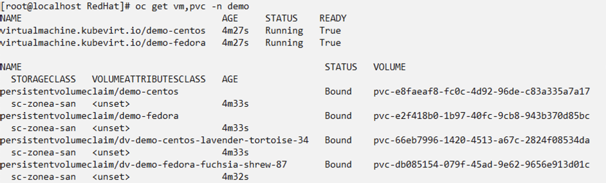This screenshot has height=183, width=606.
Task: Click the Running status of demo-fedora VM
Action: click(284, 43)
